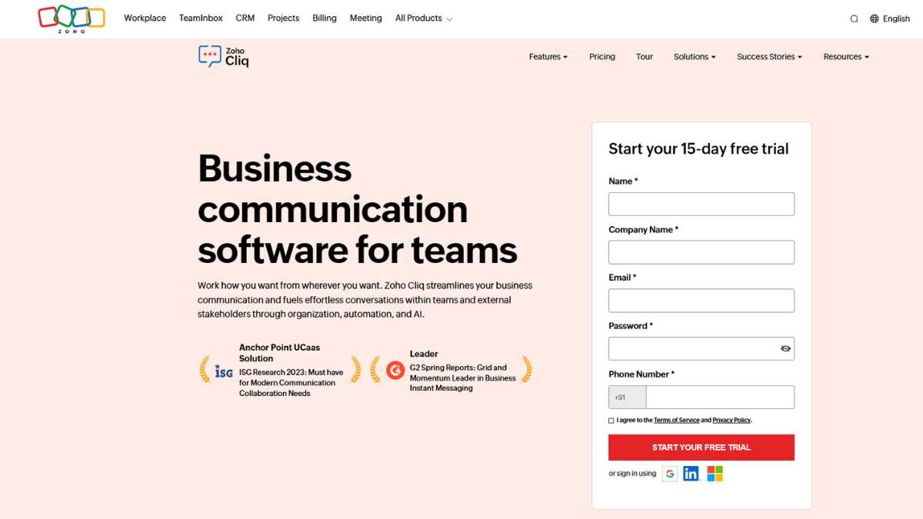923x519 pixels.
Task: Open Projects from top menu
Action: [283, 18]
